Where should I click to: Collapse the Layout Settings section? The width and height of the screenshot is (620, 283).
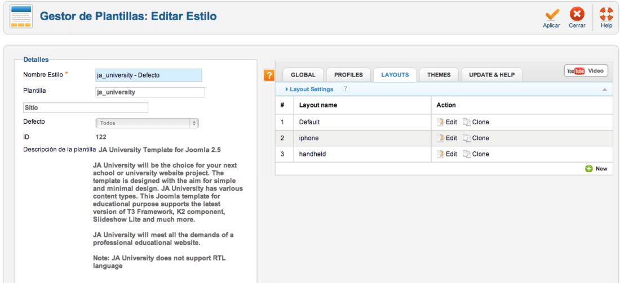(x=311, y=89)
